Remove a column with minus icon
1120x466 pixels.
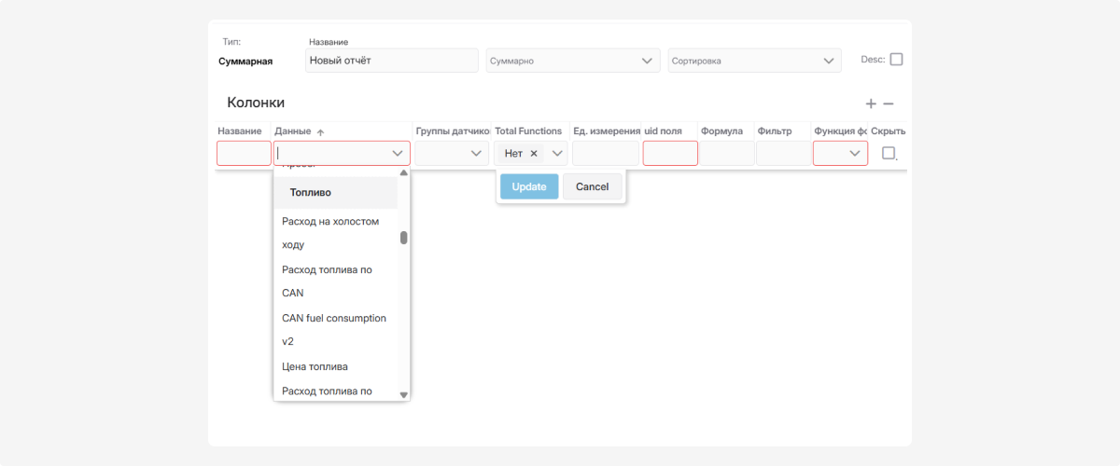[x=889, y=103]
